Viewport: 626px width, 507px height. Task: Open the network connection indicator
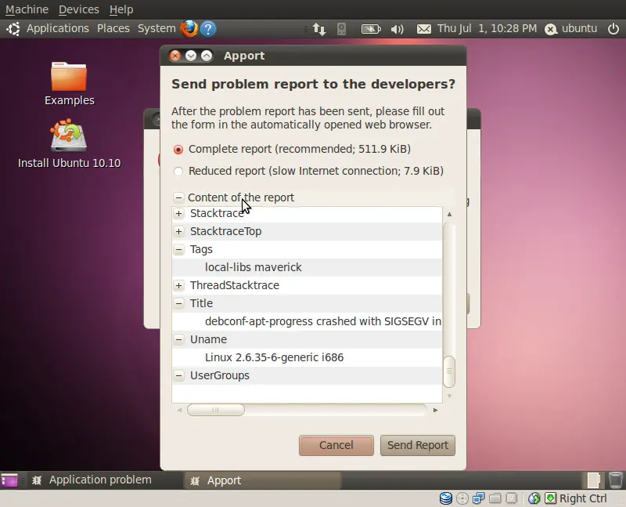click(x=319, y=29)
